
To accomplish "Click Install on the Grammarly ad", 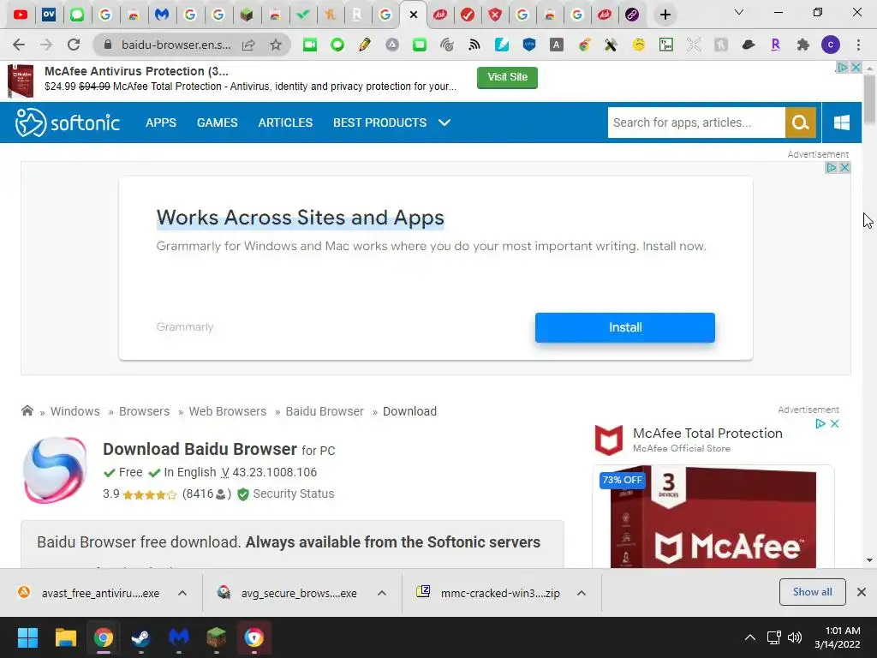I will 624,327.
